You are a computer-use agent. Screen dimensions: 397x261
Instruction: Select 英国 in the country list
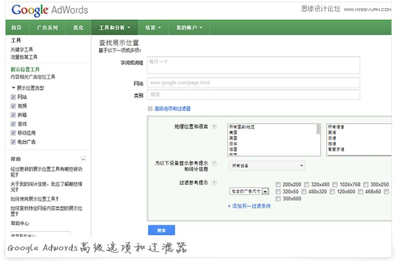click(233, 138)
